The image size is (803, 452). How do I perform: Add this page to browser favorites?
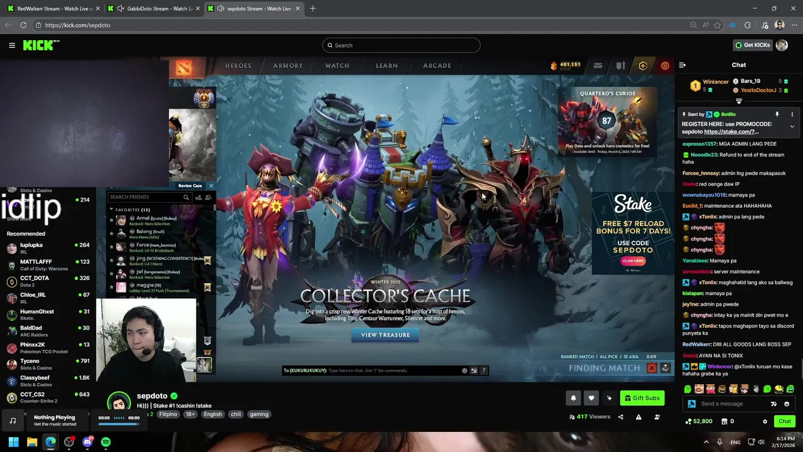(x=717, y=25)
